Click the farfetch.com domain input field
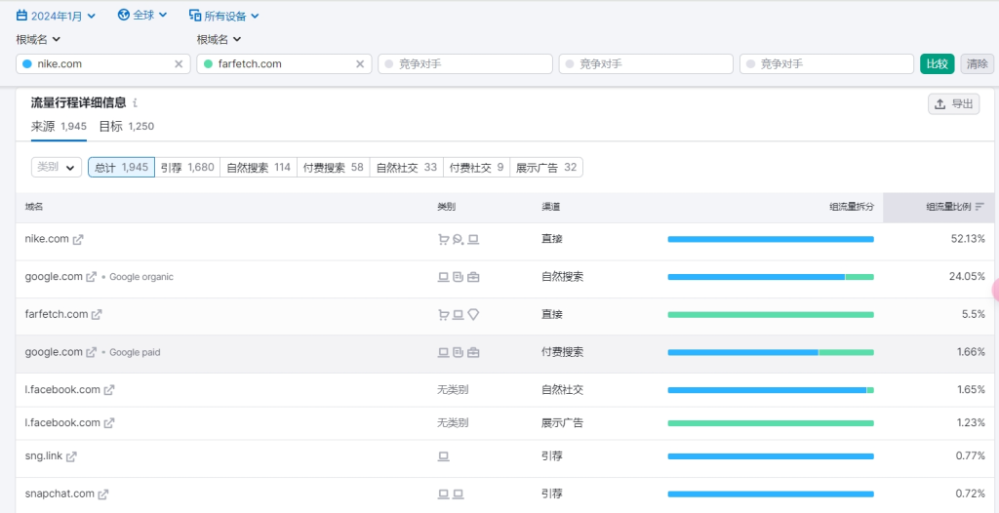 pos(284,63)
